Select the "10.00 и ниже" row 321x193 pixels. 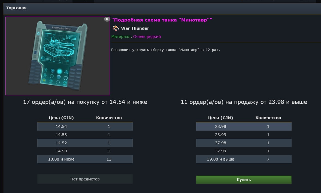click(x=85, y=159)
